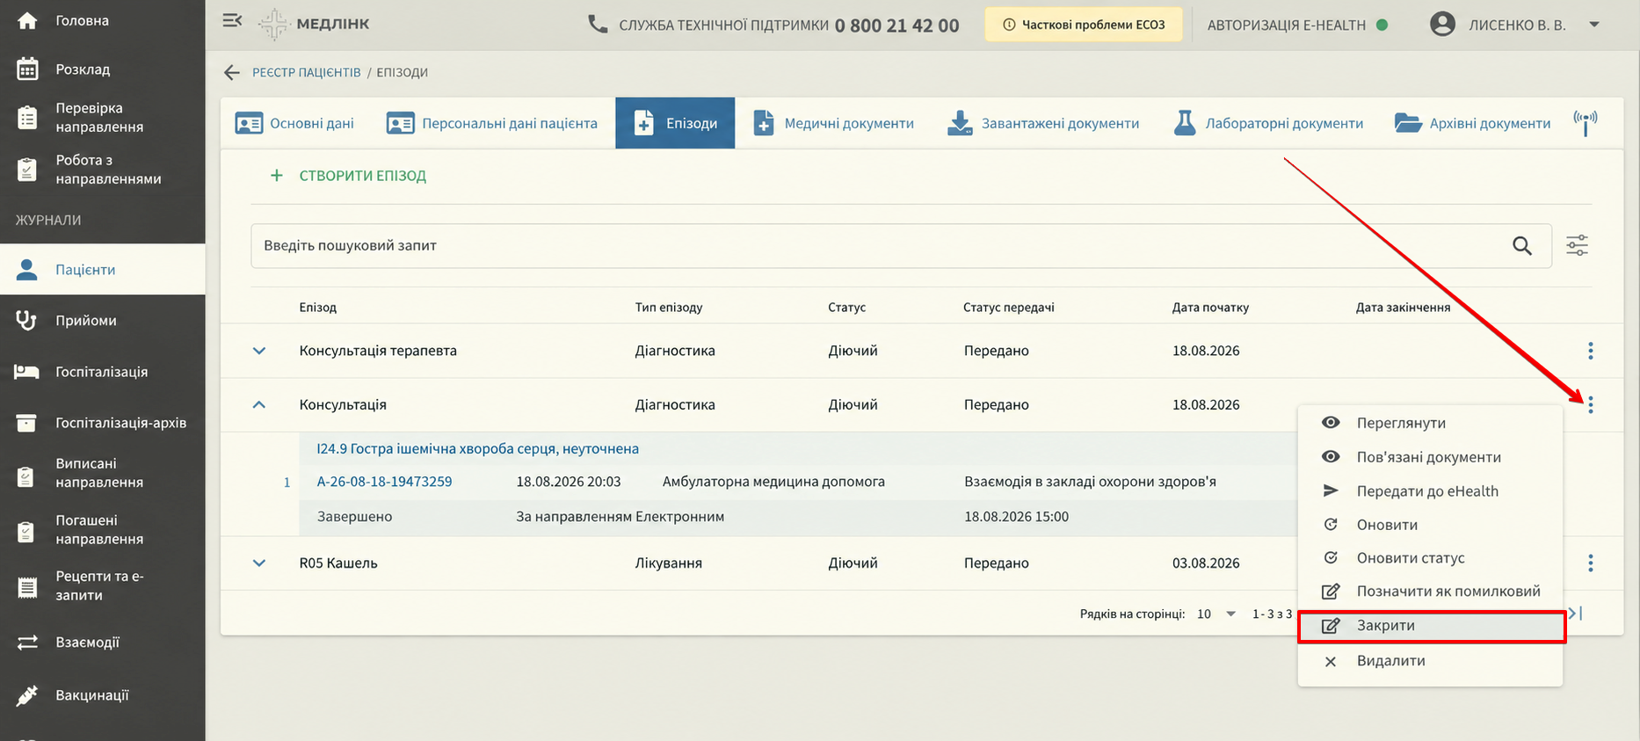Screen dimensions: 1640x741
Task: Switch to Персональні дані пацієнта tab
Action: [492, 123]
